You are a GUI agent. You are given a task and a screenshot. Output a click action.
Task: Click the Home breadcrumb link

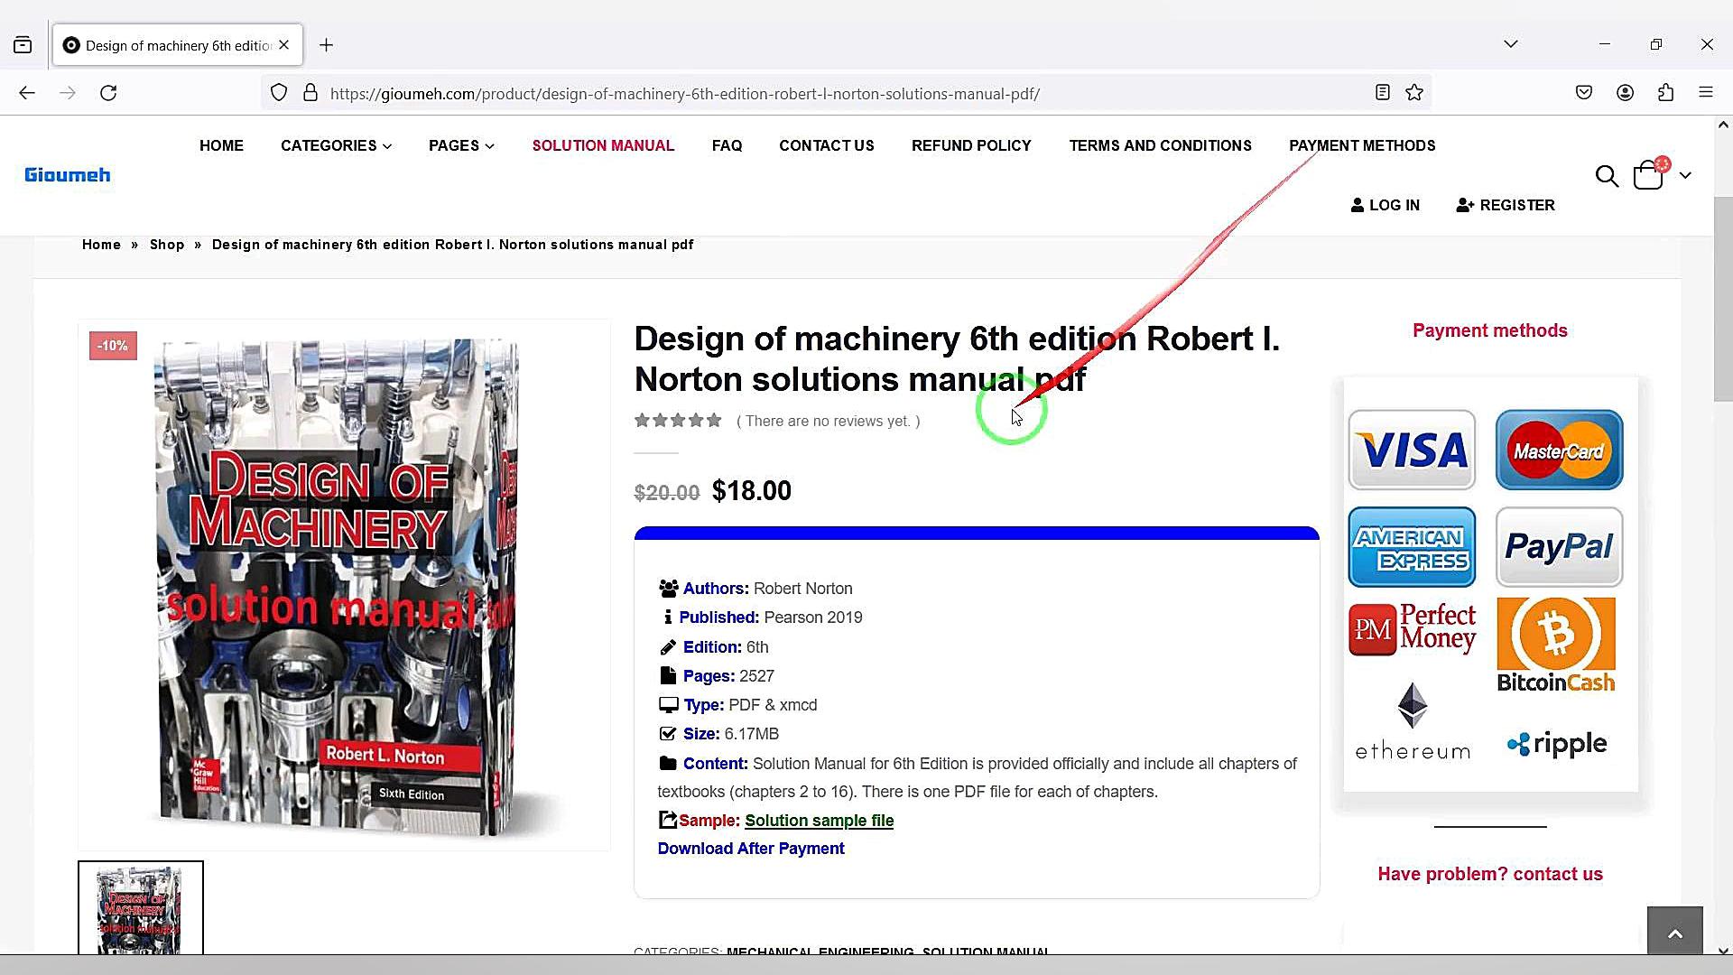click(x=101, y=245)
